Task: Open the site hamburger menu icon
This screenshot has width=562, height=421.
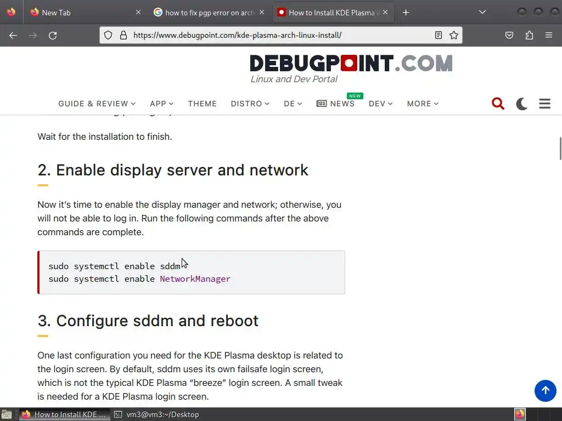Action: tap(545, 104)
